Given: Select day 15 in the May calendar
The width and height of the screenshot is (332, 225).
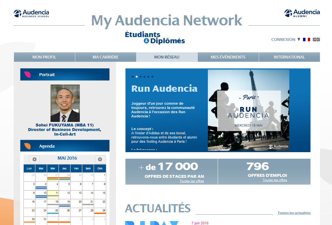Looking at the screenshot, I should [100, 195].
